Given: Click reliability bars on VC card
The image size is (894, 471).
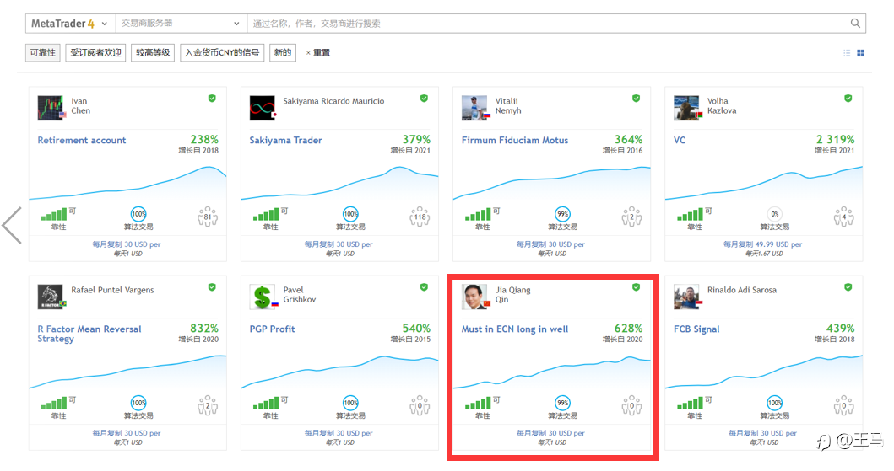Looking at the screenshot, I should point(691,215).
